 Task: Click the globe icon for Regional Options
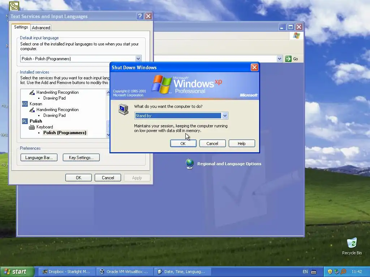(190, 164)
